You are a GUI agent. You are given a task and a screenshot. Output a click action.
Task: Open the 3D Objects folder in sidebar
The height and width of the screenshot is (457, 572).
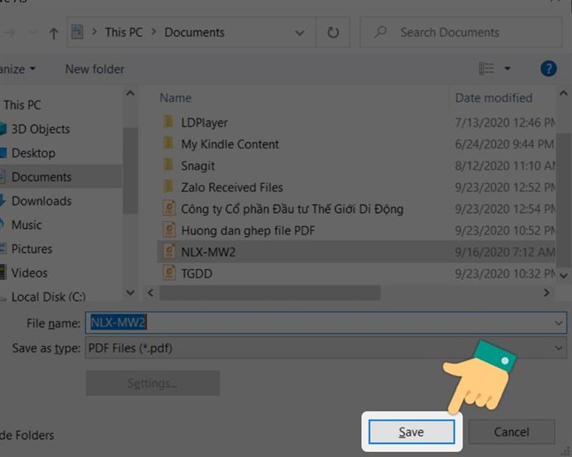coord(40,129)
